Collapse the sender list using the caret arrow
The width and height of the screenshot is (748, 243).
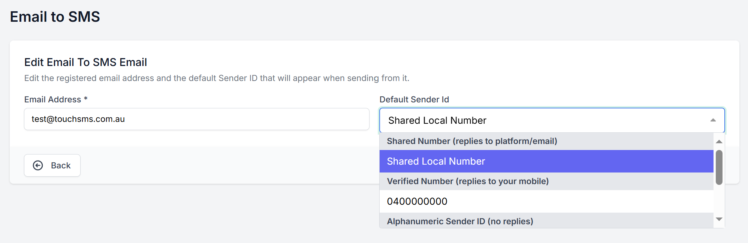713,120
